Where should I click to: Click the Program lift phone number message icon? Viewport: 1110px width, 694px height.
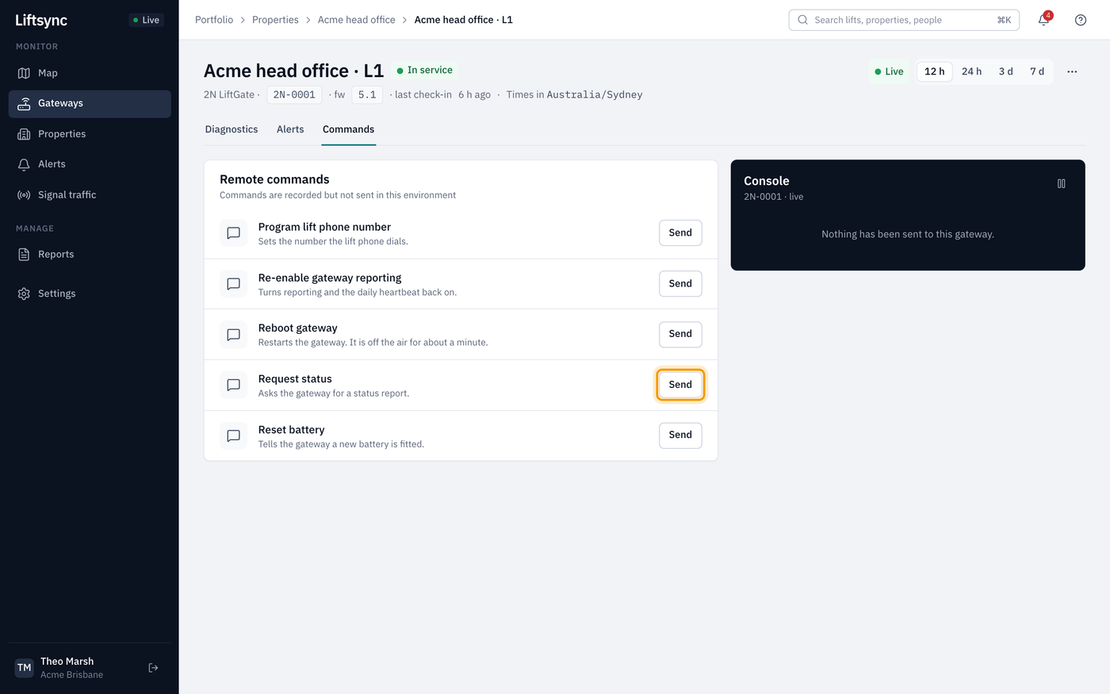(234, 233)
